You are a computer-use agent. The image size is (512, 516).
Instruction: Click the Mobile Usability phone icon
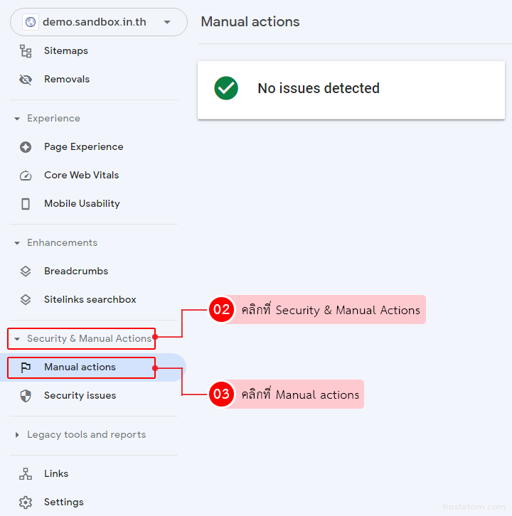click(26, 204)
